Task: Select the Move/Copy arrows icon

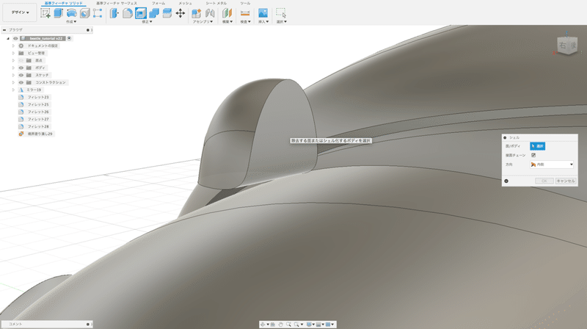Action: tap(180, 13)
